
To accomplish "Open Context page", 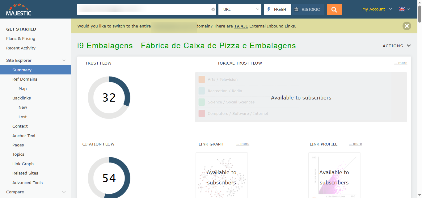I will pyautogui.click(x=20, y=126).
